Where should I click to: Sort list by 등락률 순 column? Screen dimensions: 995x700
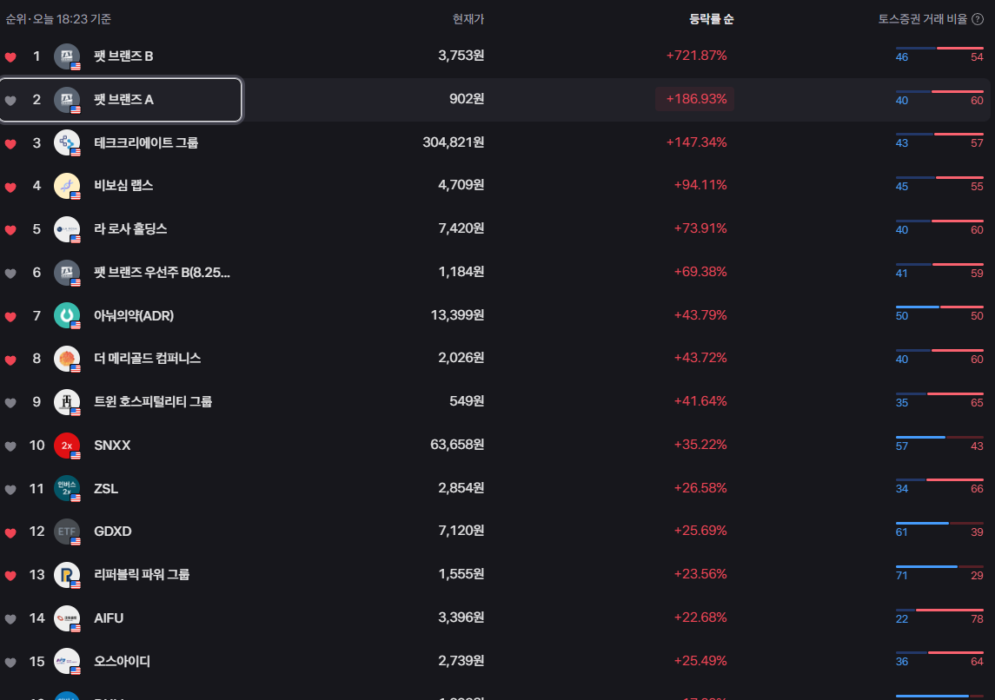(x=711, y=19)
